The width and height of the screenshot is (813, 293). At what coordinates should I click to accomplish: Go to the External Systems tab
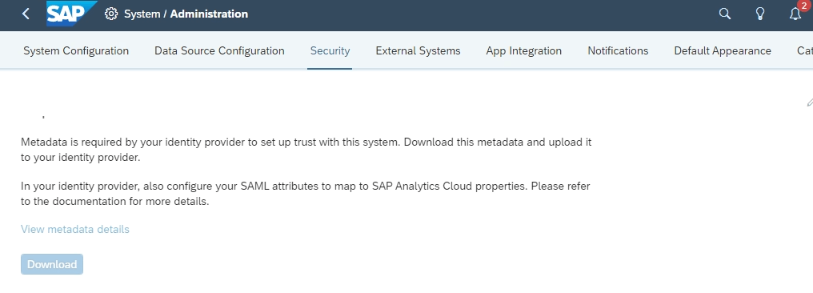click(x=418, y=50)
